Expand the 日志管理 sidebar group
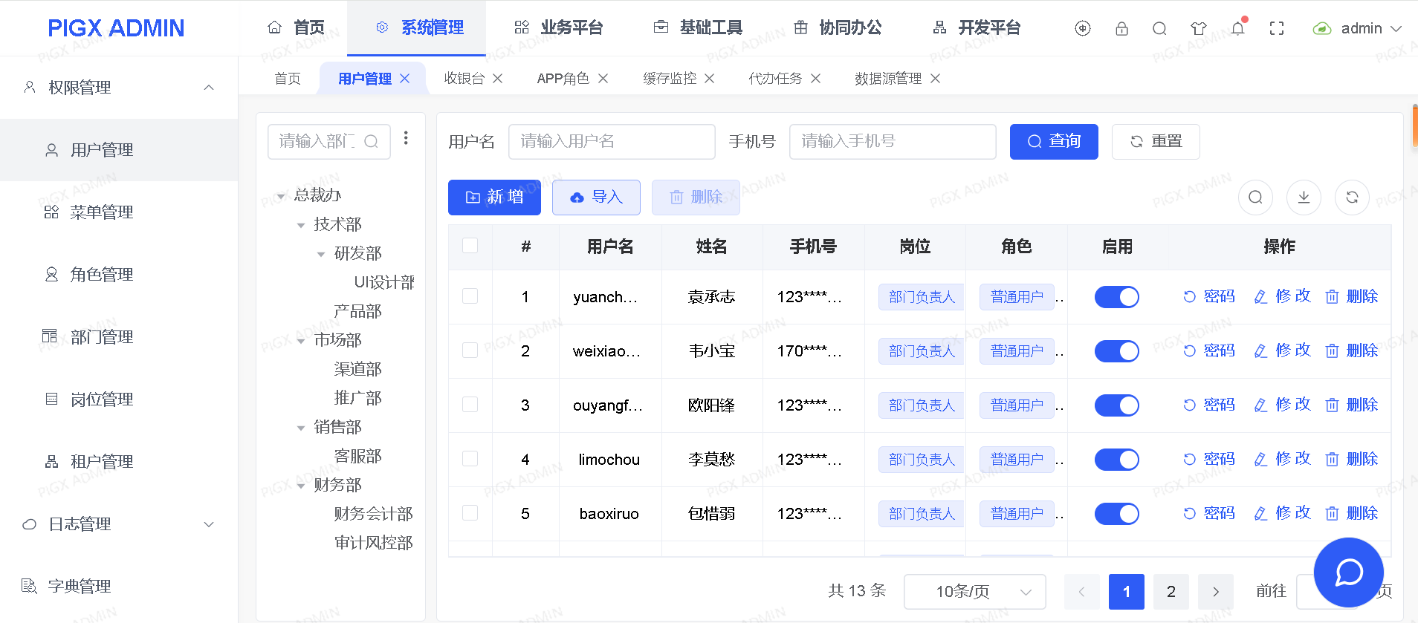This screenshot has width=1418, height=623. [119, 524]
